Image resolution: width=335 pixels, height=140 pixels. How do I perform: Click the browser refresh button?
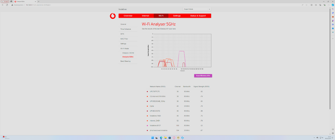coord(7,5)
